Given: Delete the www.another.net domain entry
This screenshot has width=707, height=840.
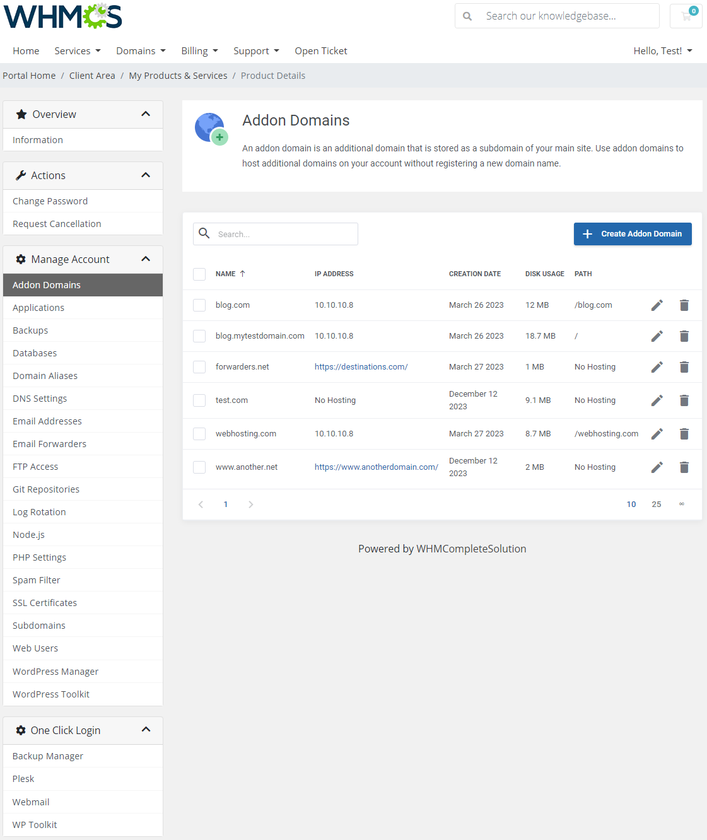Looking at the screenshot, I should pos(684,467).
